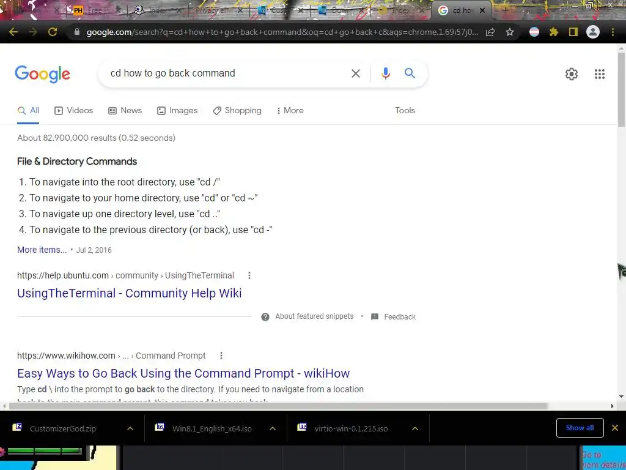Open the Tools search options
Viewport: 626px width, 470px height.
point(405,110)
